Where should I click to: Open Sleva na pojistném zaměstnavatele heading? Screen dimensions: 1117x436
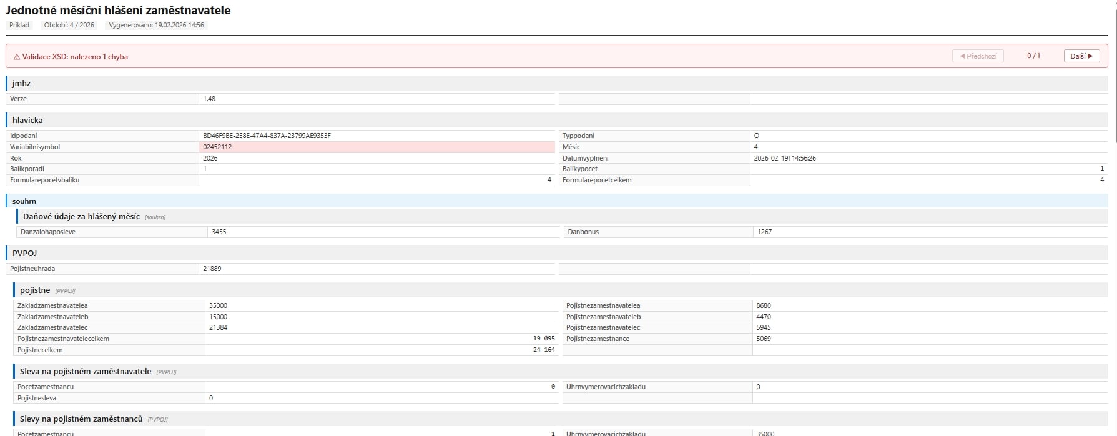coord(86,371)
